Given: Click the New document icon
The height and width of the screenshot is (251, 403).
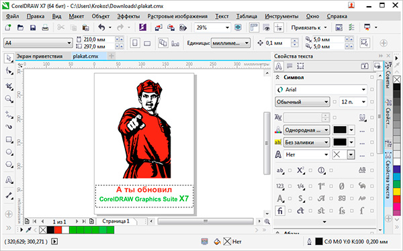Looking at the screenshot, I should point(8,28).
